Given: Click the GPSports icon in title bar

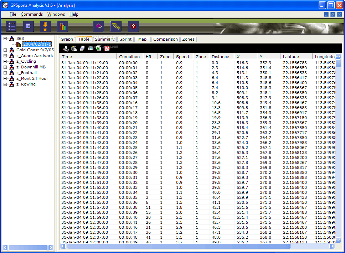Looking at the screenshot, I should click(x=5, y=5).
